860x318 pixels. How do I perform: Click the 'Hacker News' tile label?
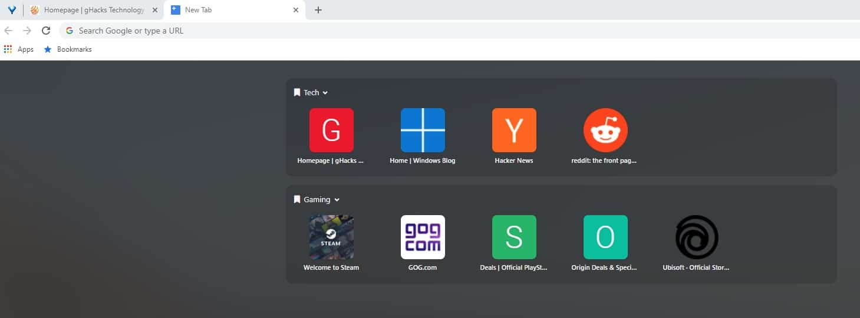click(514, 160)
